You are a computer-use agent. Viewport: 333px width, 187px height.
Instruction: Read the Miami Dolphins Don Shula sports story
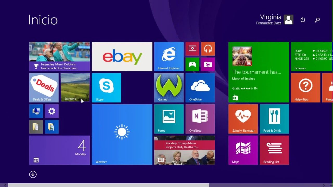tap(60, 57)
